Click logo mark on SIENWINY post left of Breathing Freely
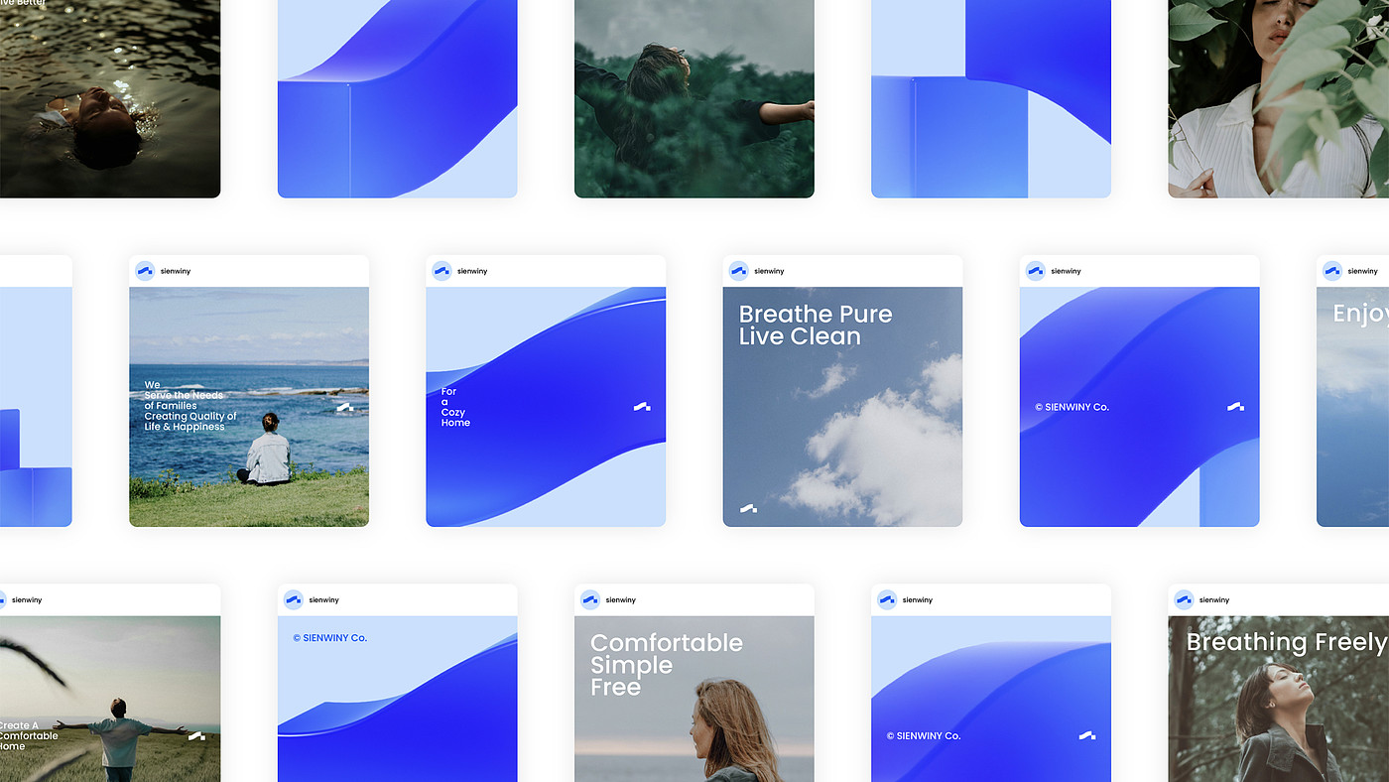Image resolution: width=1389 pixels, height=782 pixels. tap(1087, 735)
